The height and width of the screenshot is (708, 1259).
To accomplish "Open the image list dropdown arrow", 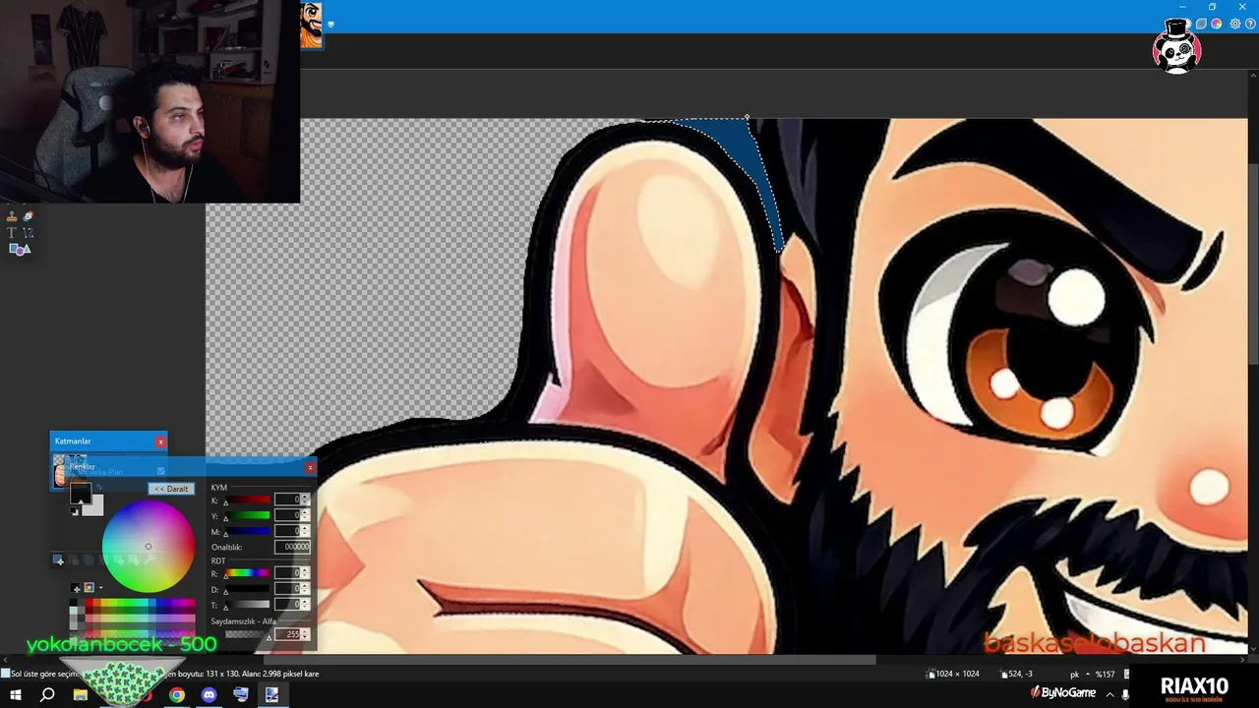I will point(331,25).
